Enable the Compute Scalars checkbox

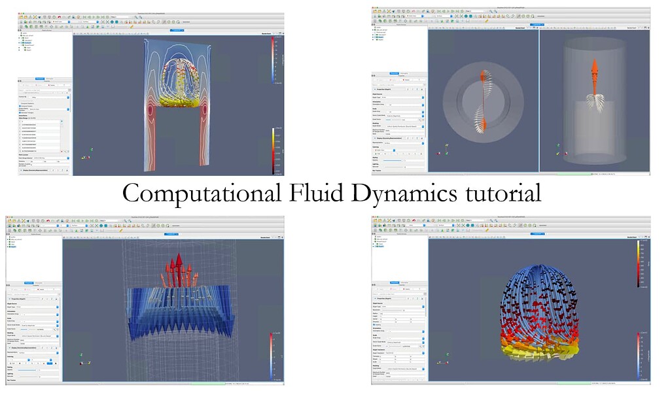pyautogui.click(x=20, y=106)
